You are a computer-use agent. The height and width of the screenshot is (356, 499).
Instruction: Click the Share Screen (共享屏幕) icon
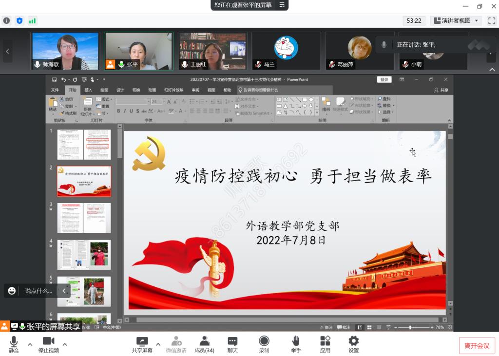[142, 341]
